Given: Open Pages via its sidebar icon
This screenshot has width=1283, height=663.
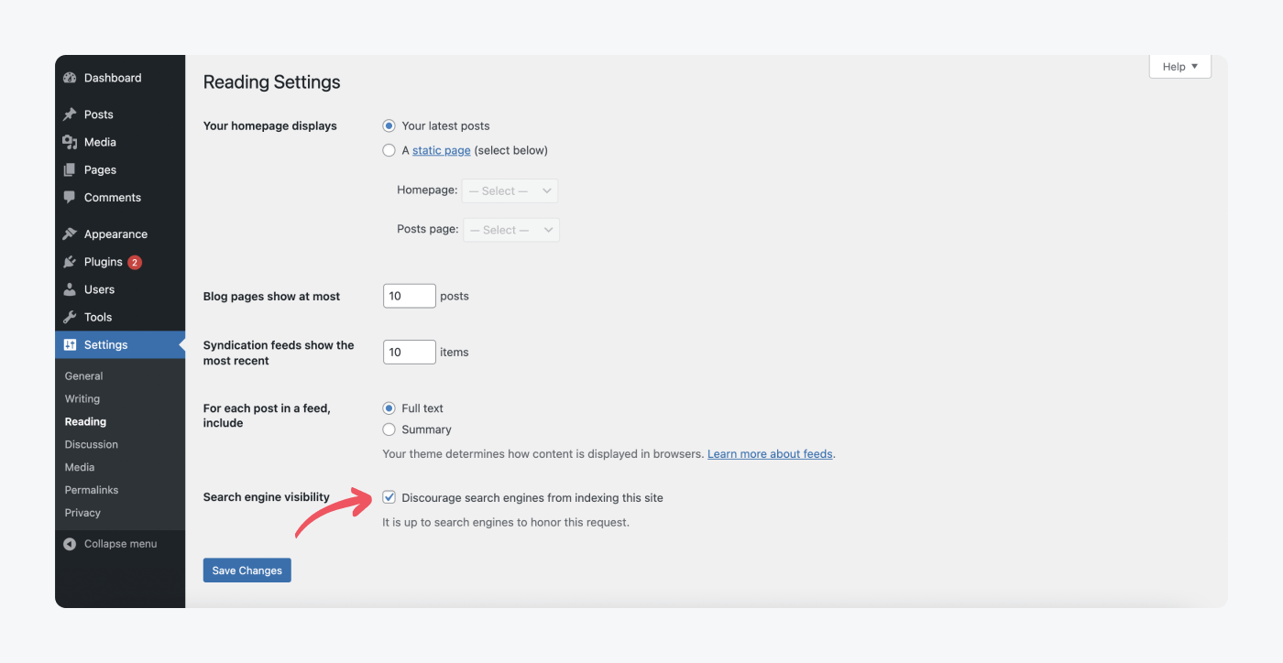Looking at the screenshot, I should tap(70, 169).
